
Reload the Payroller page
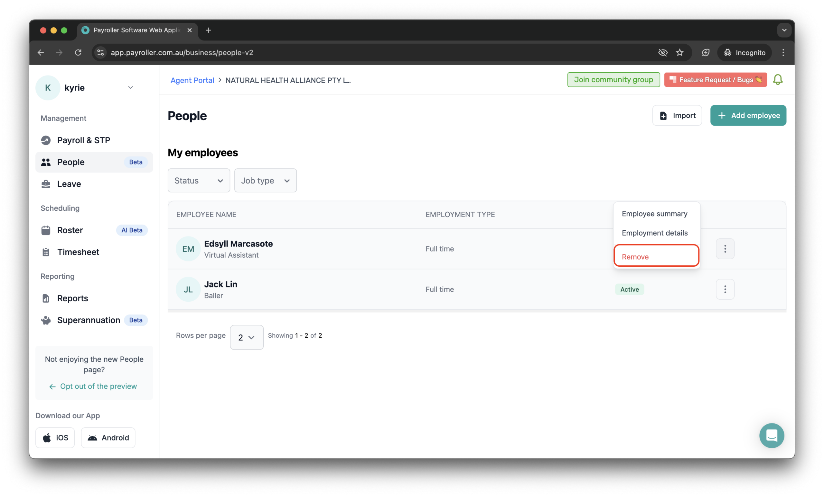coord(78,52)
